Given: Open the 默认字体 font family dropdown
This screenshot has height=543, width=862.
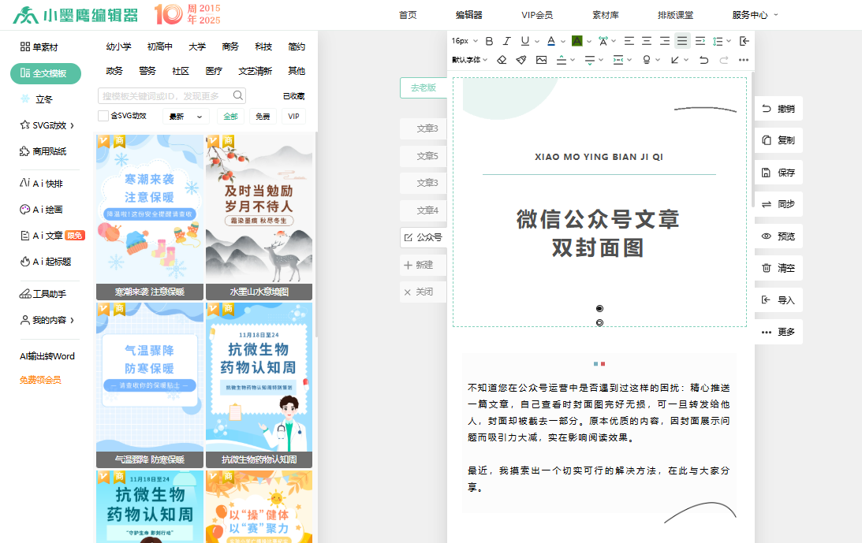Looking at the screenshot, I should 469,60.
